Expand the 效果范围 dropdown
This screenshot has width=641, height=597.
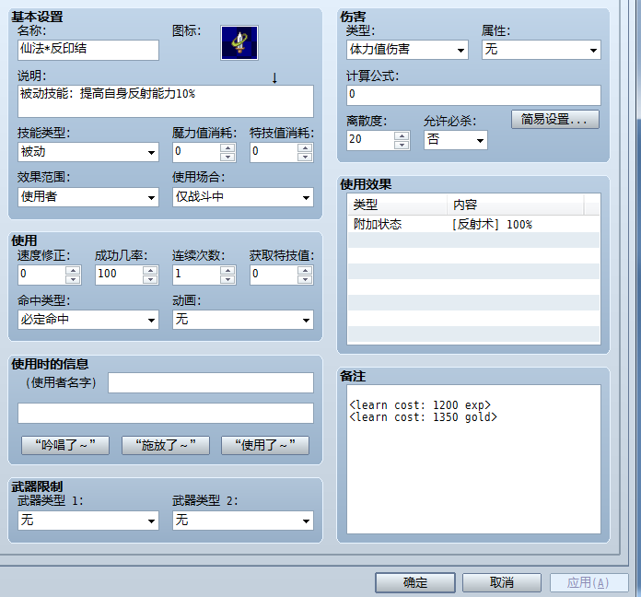pyautogui.click(x=88, y=197)
